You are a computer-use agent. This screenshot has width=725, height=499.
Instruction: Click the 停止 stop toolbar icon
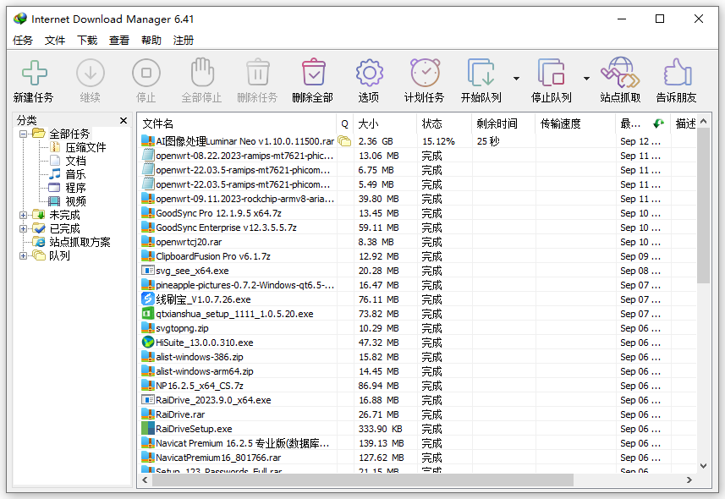146,73
